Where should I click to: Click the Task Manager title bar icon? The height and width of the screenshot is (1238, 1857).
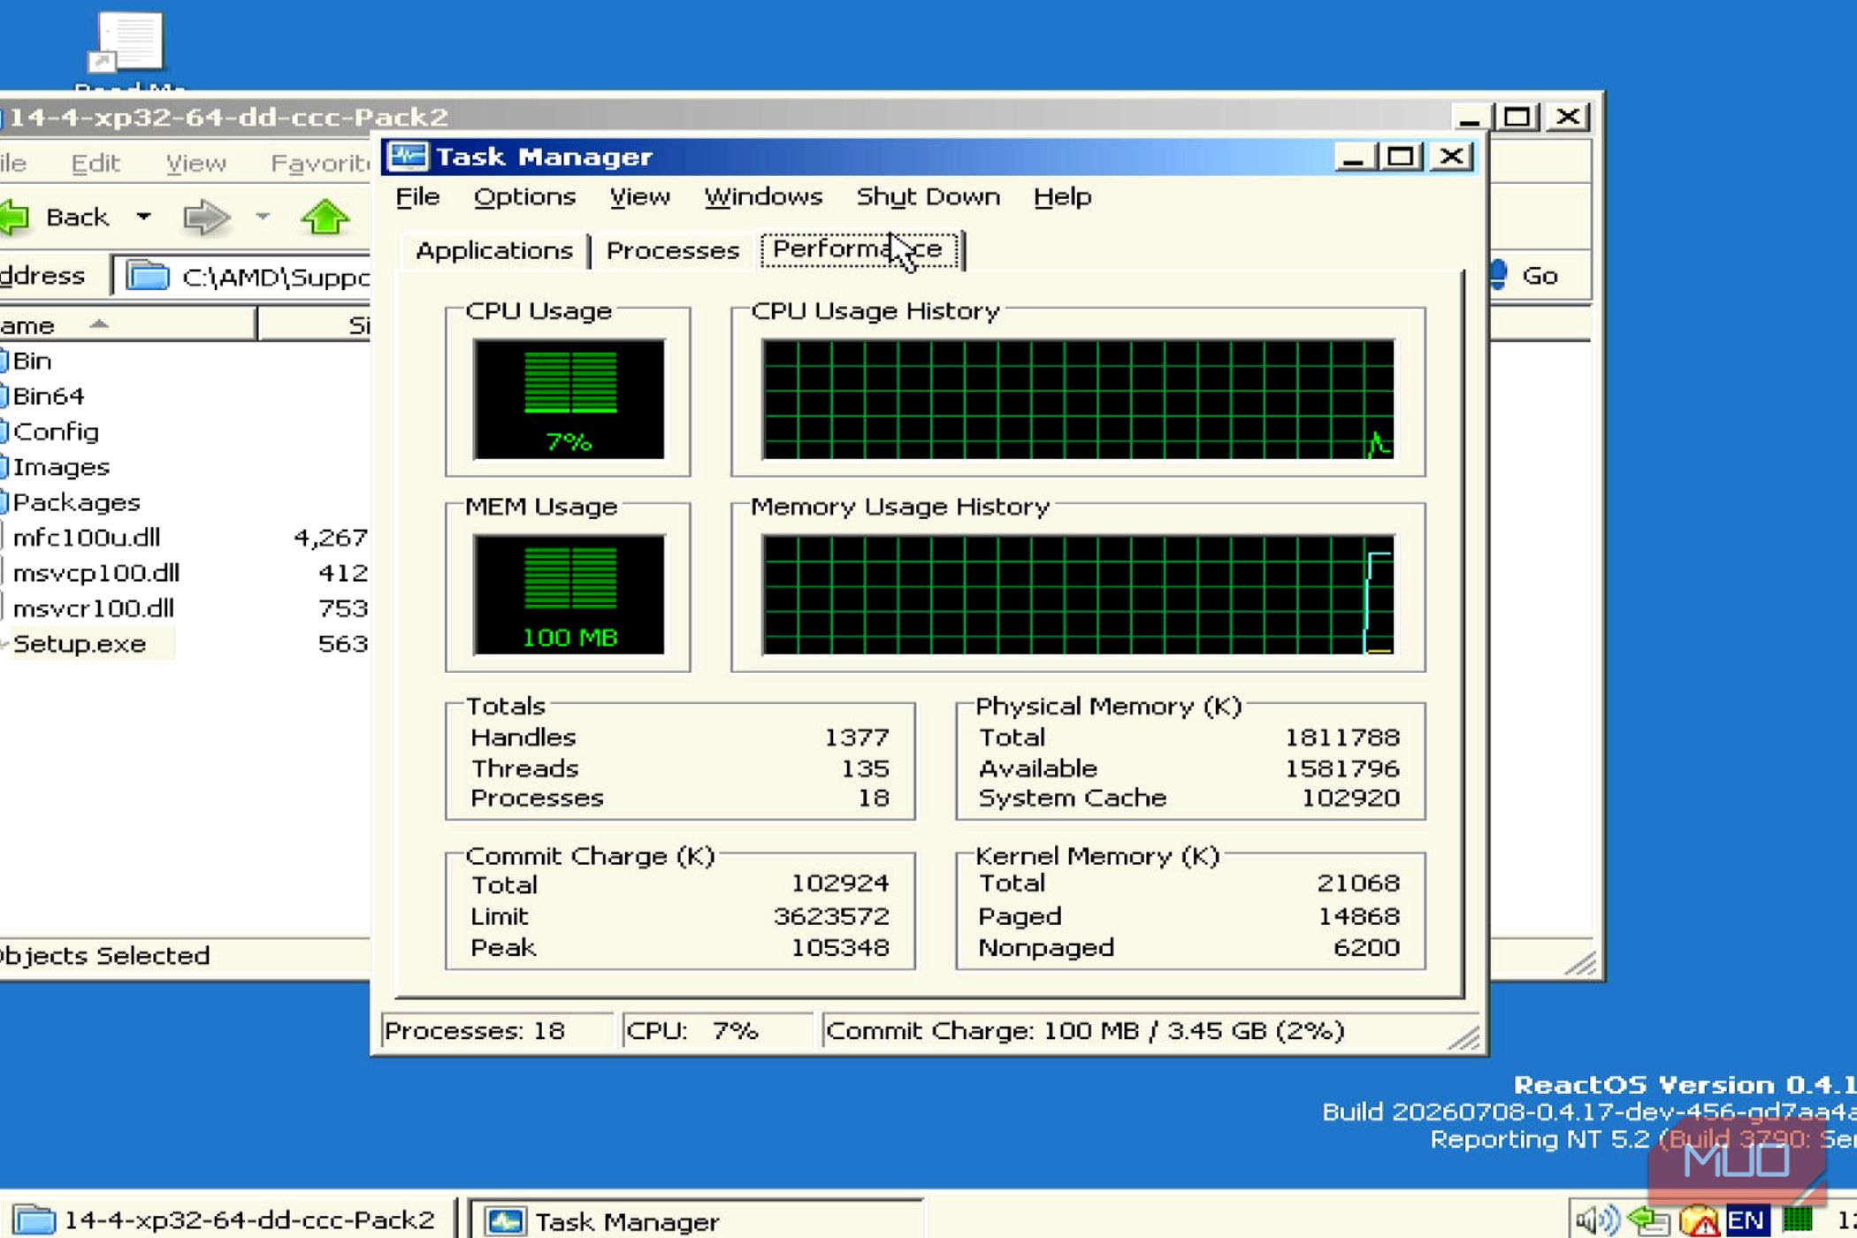pyautogui.click(x=408, y=157)
